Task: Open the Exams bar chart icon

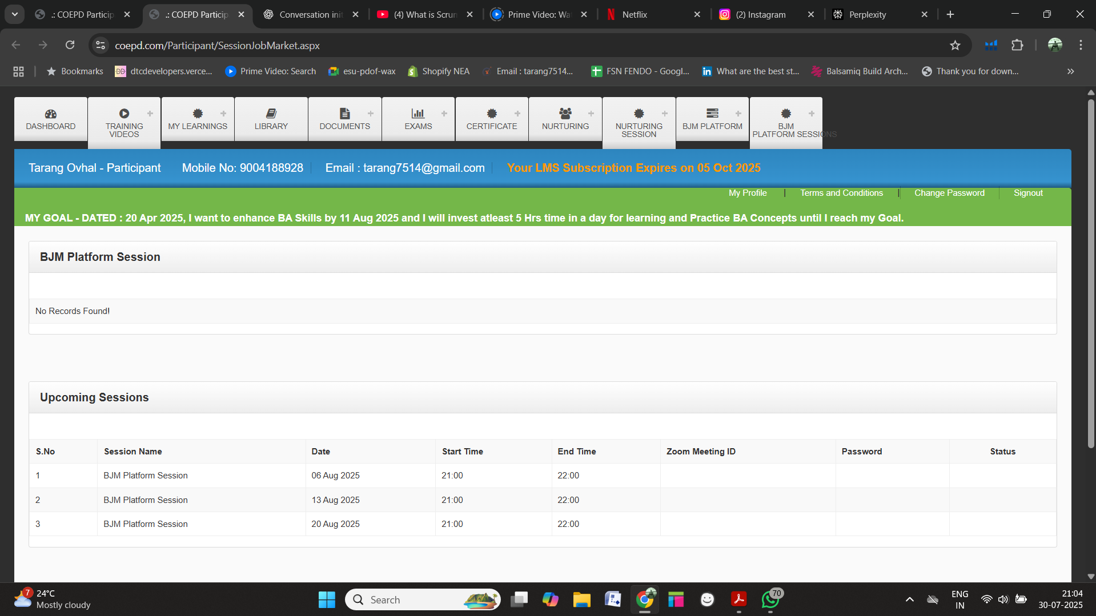Action: (418, 114)
